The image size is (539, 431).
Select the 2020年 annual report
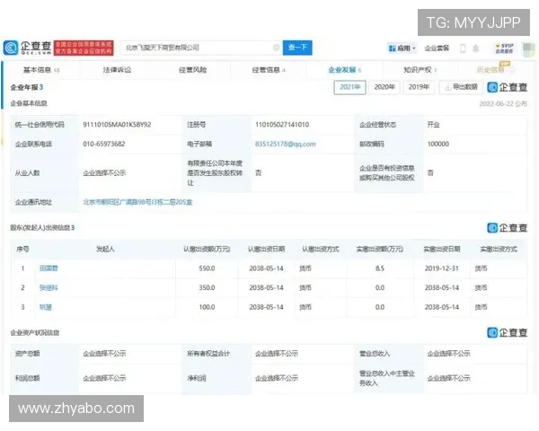coord(384,87)
